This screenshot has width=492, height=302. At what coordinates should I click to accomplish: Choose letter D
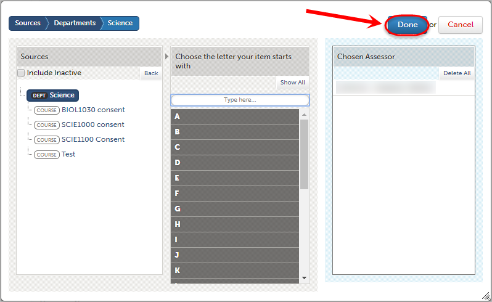pyautogui.click(x=235, y=163)
